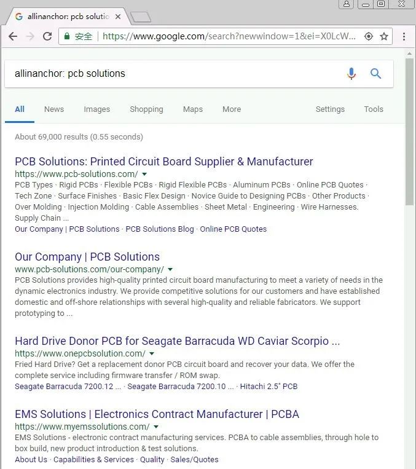
Task: Reload the page with refresh icon
Action: tap(47, 36)
